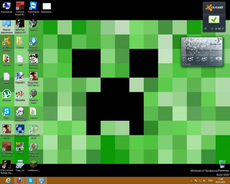The image size is (230, 184).
Task: Click the avast! logo in the gadget
Action: [215, 7]
